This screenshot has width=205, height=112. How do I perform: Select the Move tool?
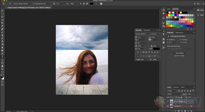tap(2, 11)
